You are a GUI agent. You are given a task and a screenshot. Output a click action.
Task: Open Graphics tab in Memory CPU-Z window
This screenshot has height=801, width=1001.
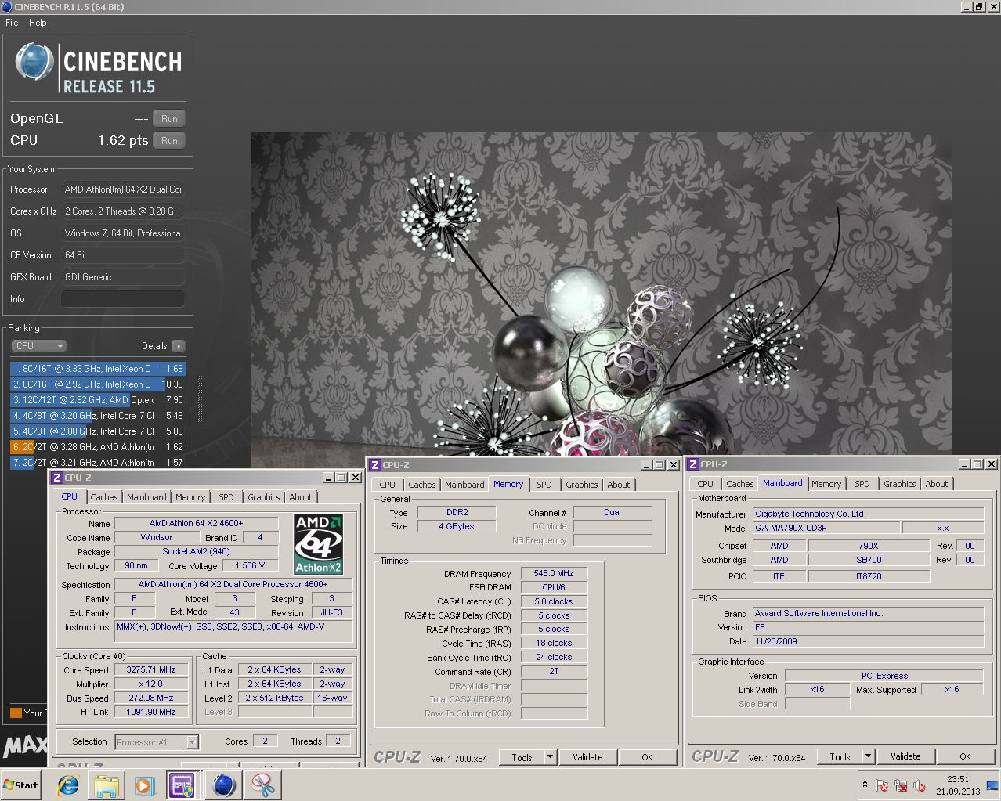(582, 485)
